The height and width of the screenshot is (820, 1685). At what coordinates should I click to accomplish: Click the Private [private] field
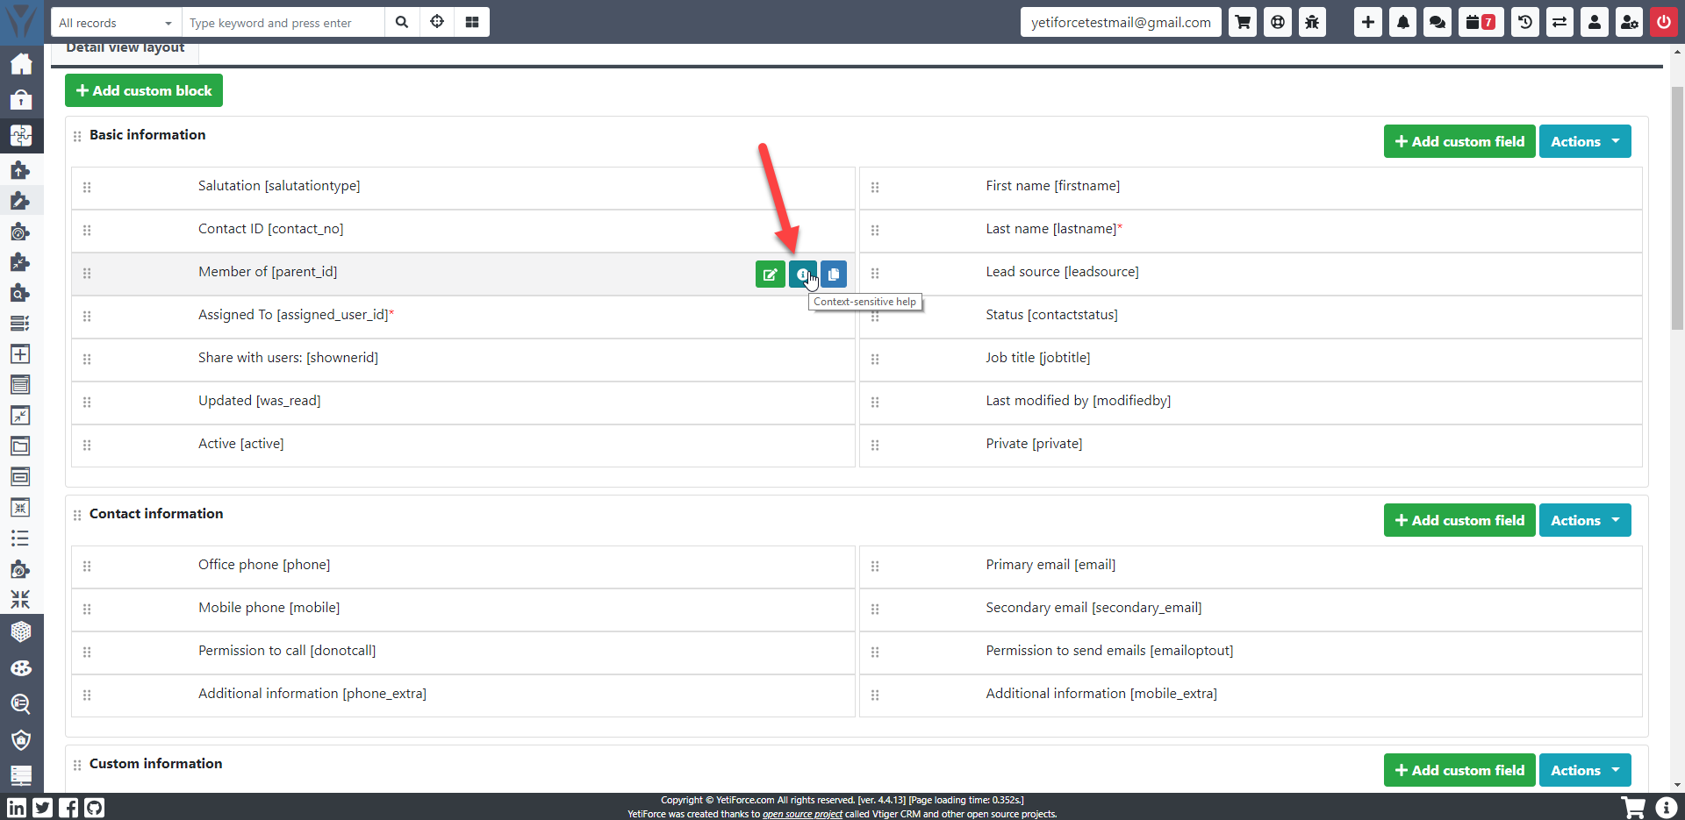pos(1251,445)
